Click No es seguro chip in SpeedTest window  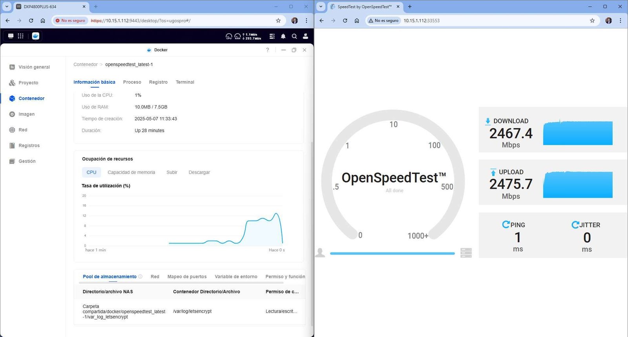coord(383,21)
